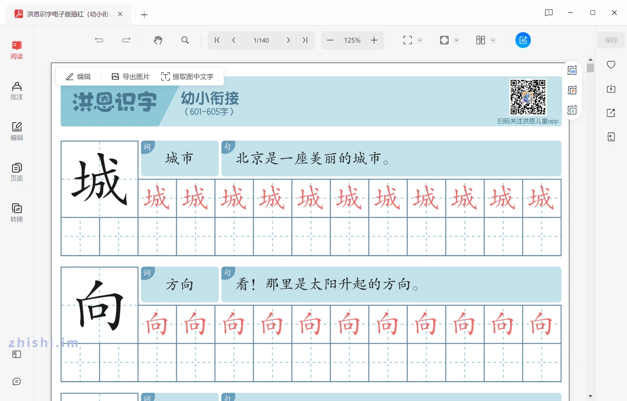The width and height of the screenshot is (627, 401).
Task: Switch to the 阅读 reading mode
Action: pyautogui.click(x=17, y=50)
